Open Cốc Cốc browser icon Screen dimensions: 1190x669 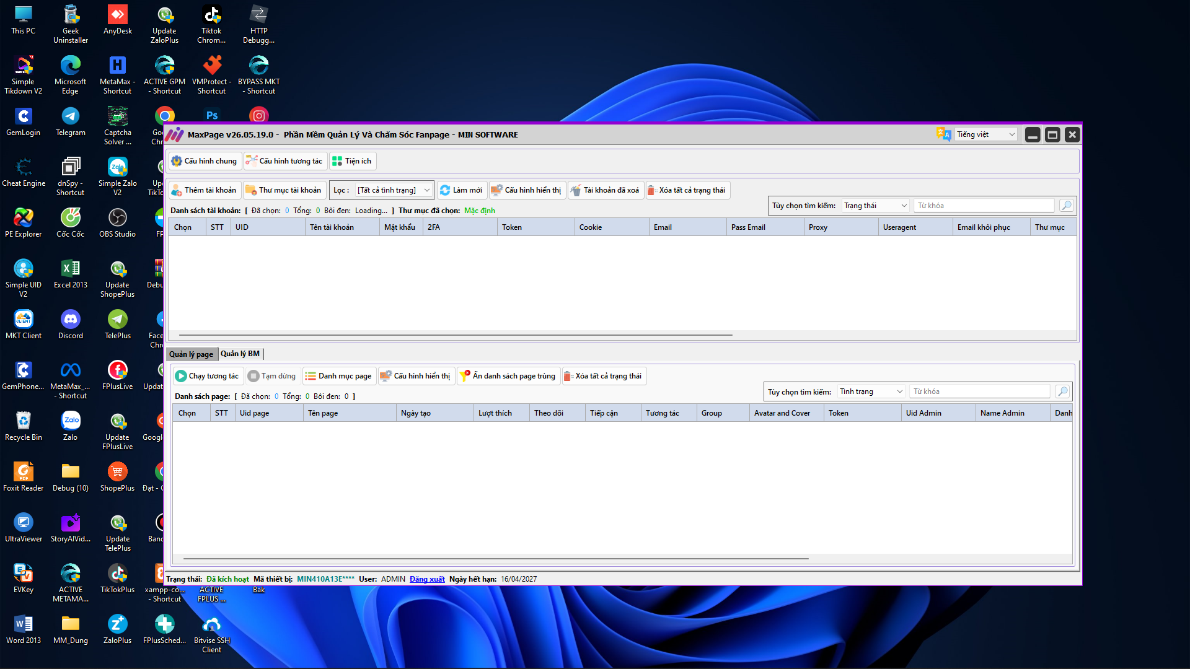71,224
